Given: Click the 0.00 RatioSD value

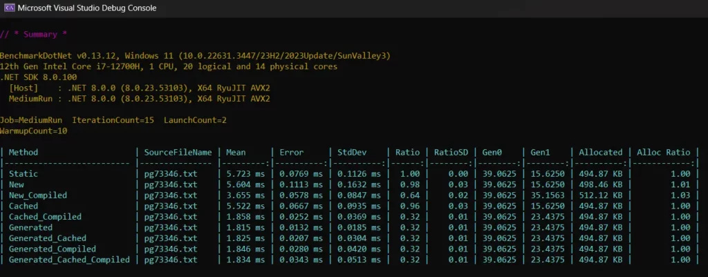Looking at the screenshot, I should pyautogui.click(x=459, y=173).
